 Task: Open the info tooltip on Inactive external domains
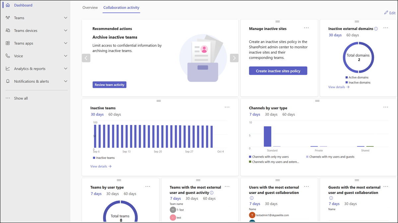click(x=376, y=28)
